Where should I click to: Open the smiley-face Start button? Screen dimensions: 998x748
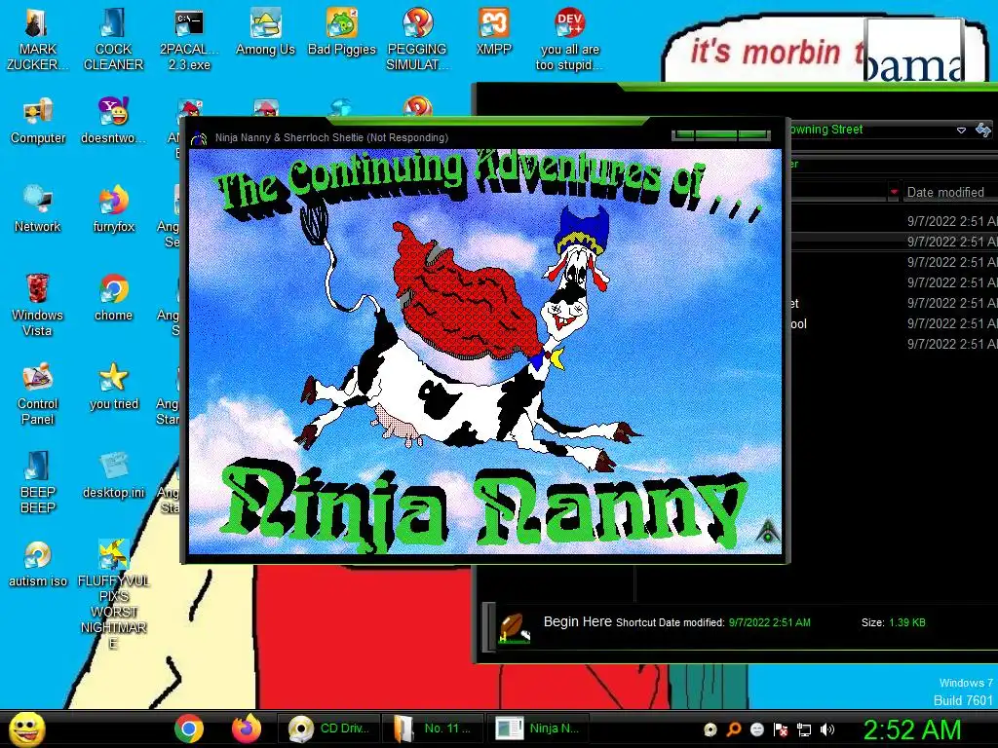click(x=26, y=729)
